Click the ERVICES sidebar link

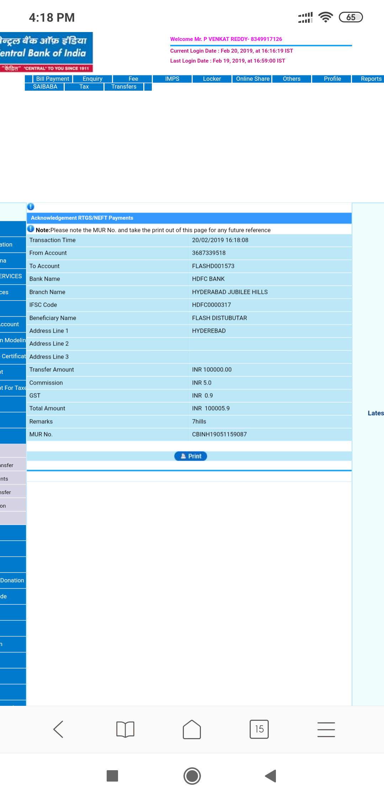click(13, 276)
